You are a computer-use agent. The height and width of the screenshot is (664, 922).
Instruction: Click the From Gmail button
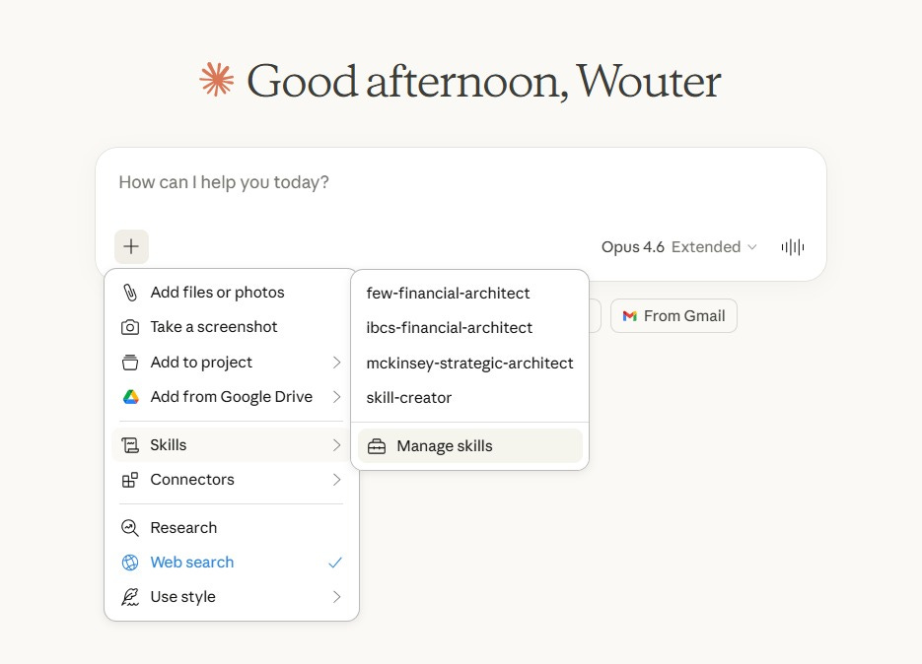click(x=674, y=316)
